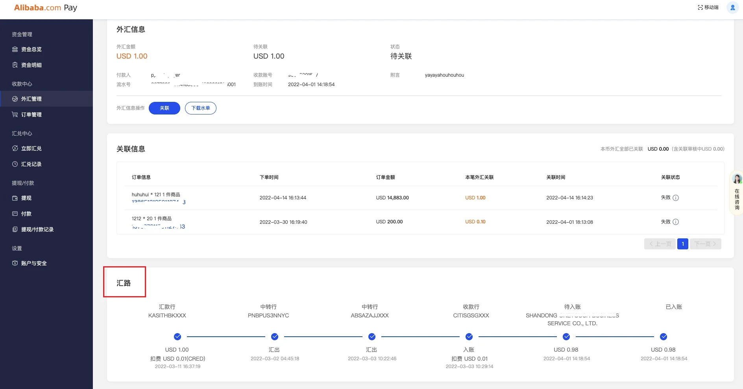
Task: Go to previous page 上一页
Action: tap(660, 244)
